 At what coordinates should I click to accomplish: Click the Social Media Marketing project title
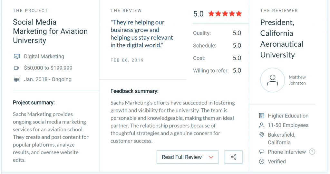coord(50,31)
